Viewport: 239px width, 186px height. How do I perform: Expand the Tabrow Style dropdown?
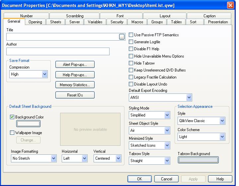click(x=149, y=161)
